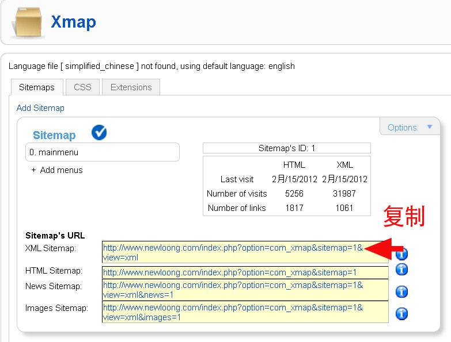Click info icon for HTML Sitemap
Screen dimensions: 451x342
[x=402, y=269]
